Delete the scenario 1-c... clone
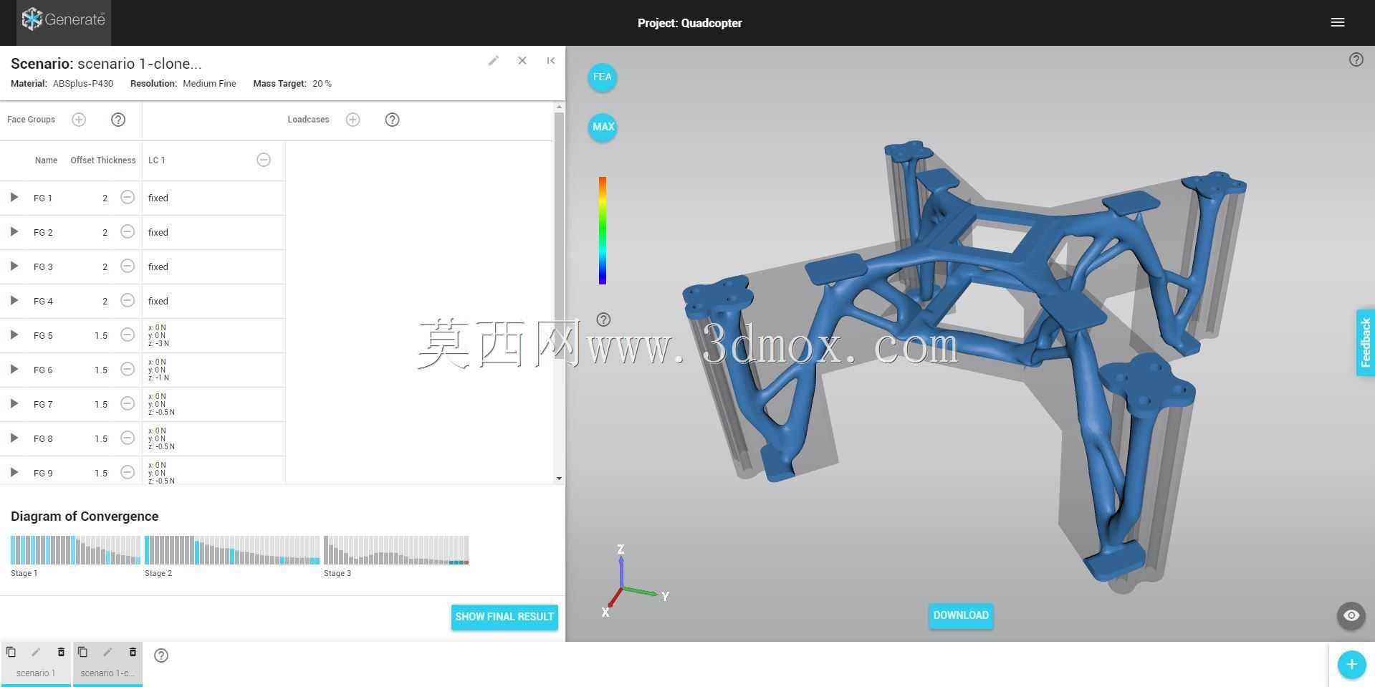 (x=133, y=652)
